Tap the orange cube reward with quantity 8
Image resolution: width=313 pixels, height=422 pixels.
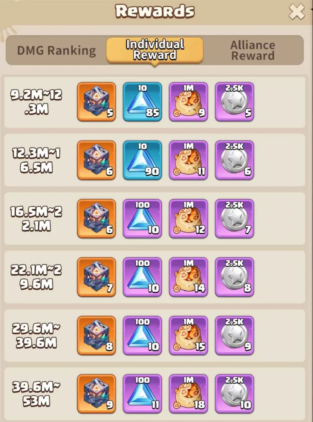tap(97, 335)
